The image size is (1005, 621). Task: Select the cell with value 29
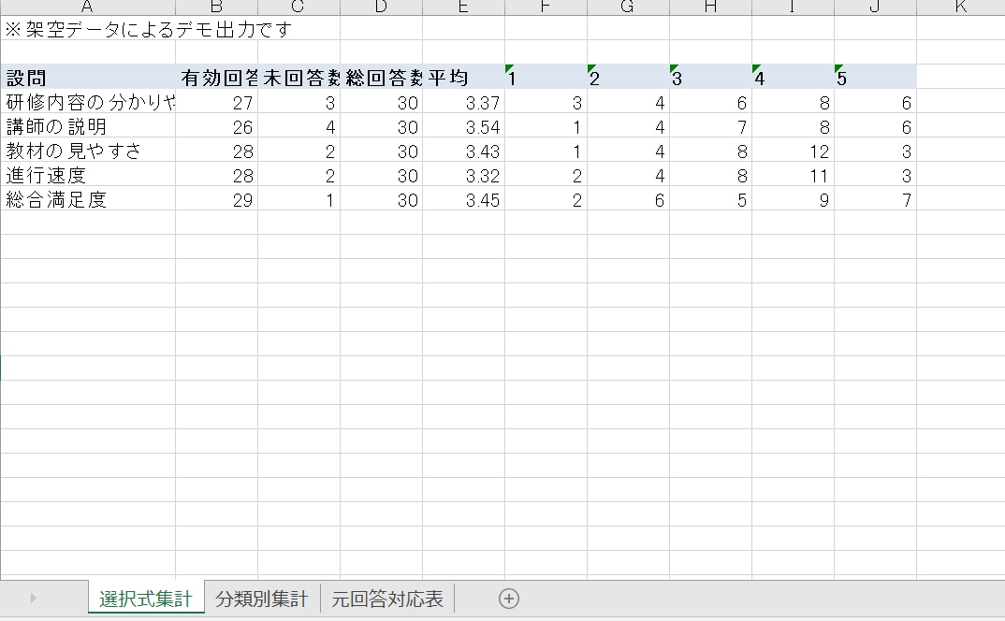click(217, 199)
